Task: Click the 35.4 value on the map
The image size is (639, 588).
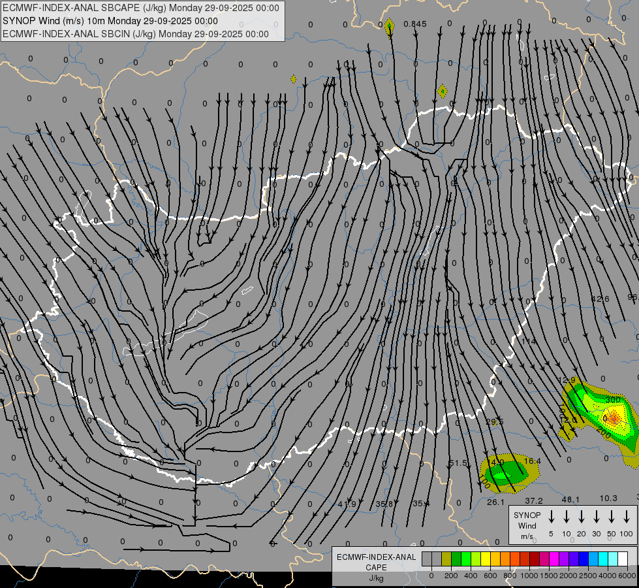Action: point(421,504)
